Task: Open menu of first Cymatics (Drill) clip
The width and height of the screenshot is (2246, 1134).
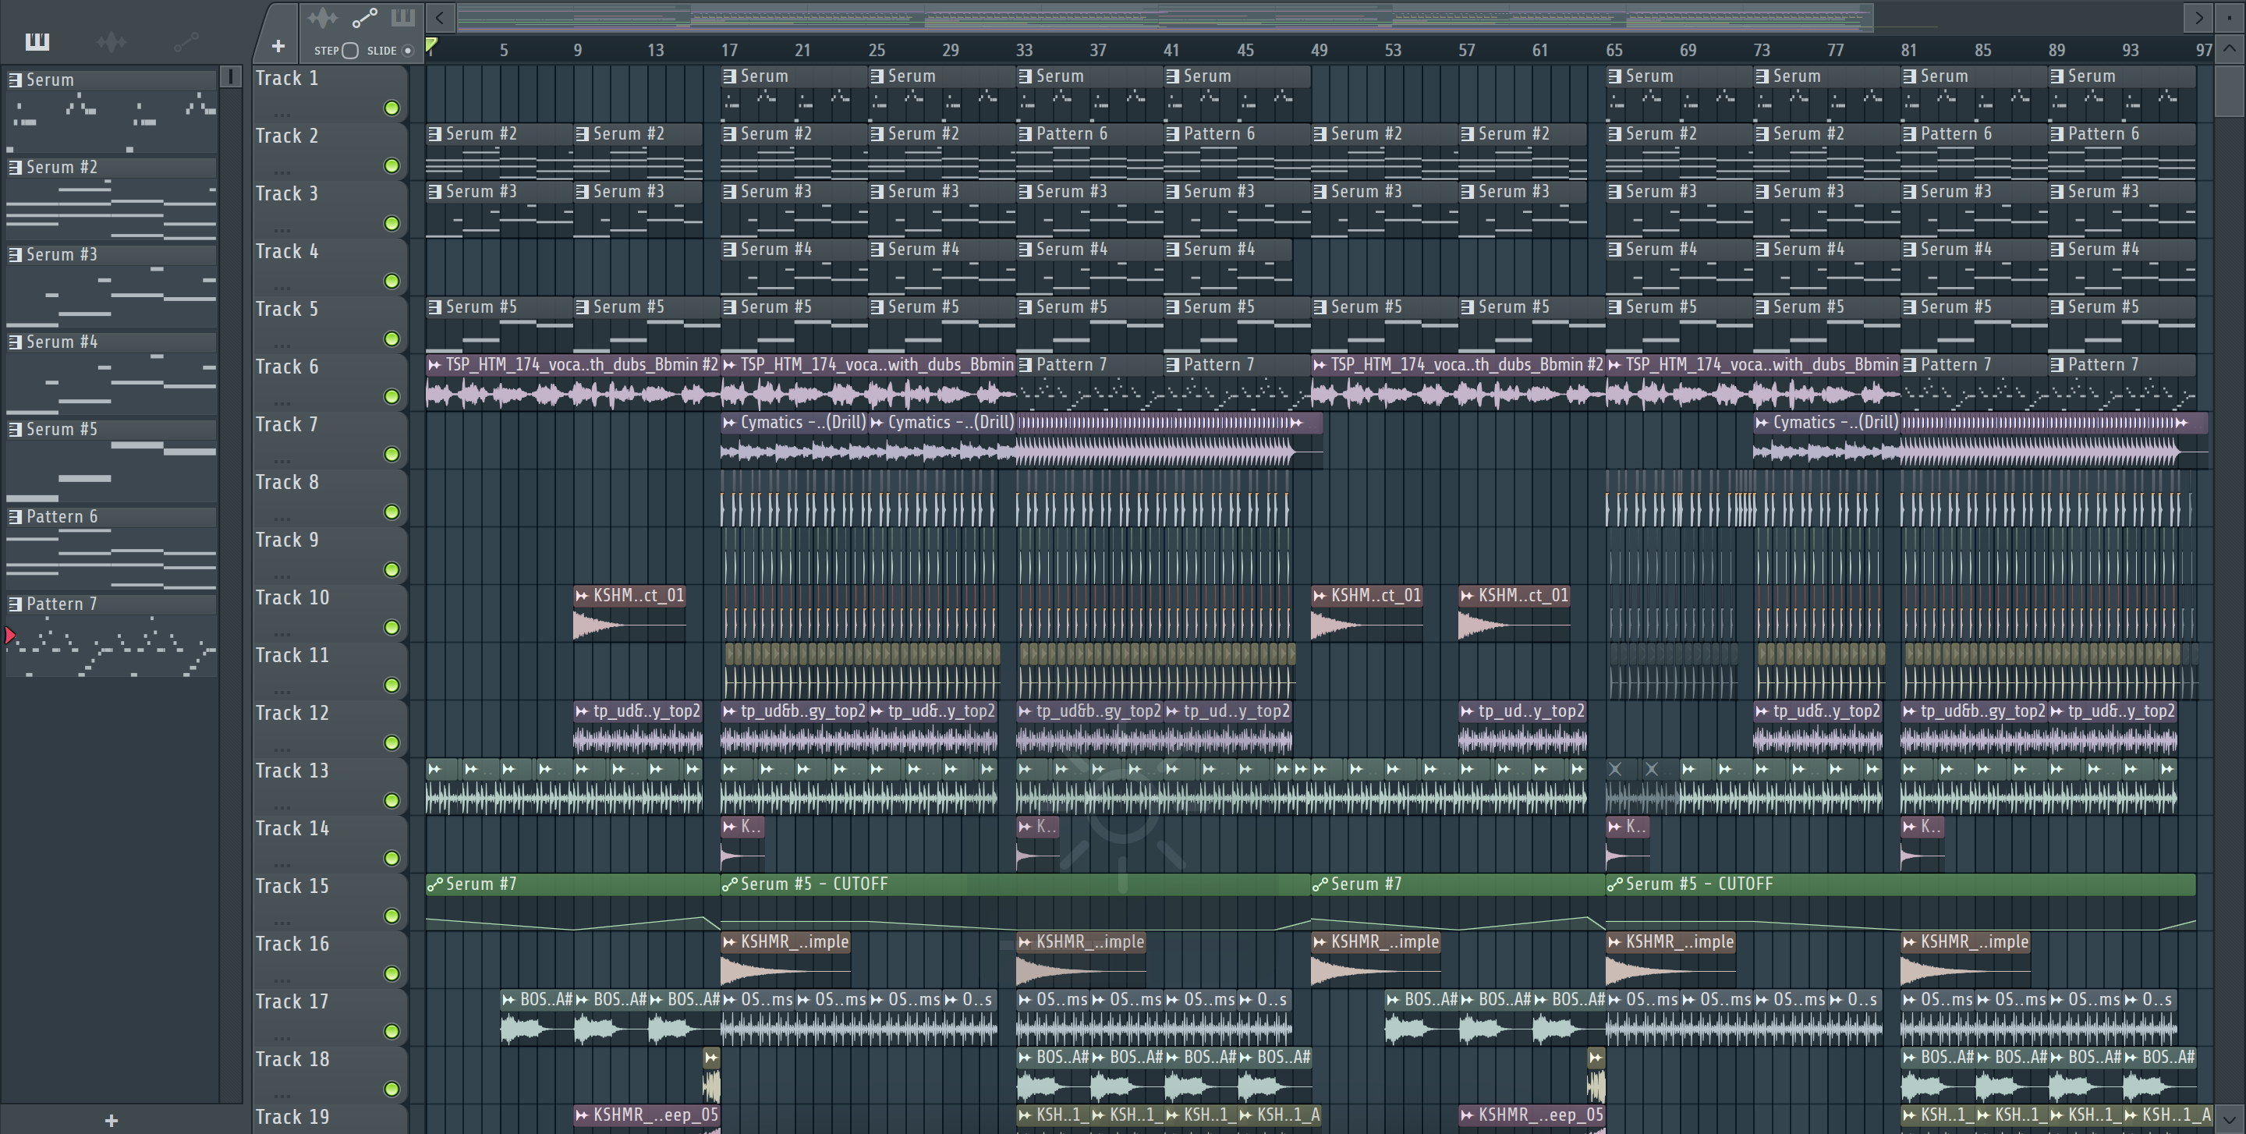Action: point(730,422)
